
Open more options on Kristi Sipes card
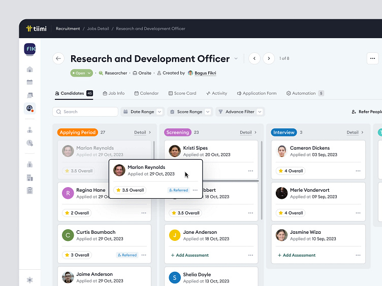[251, 171]
